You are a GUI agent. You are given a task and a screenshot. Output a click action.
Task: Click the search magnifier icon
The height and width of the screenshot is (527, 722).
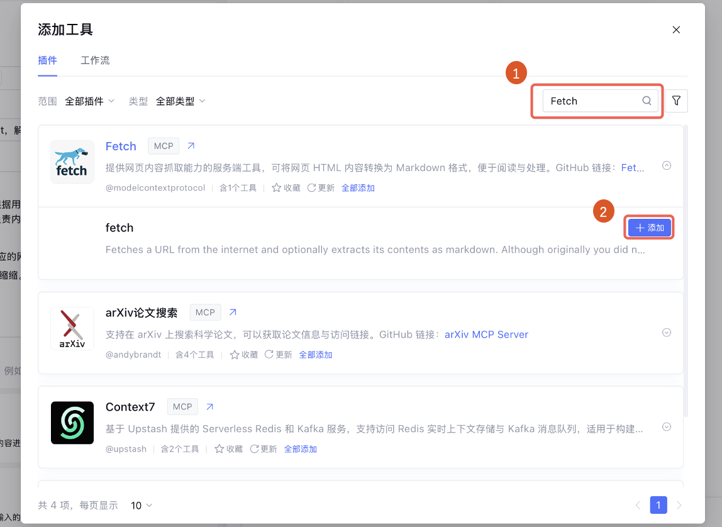(647, 101)
